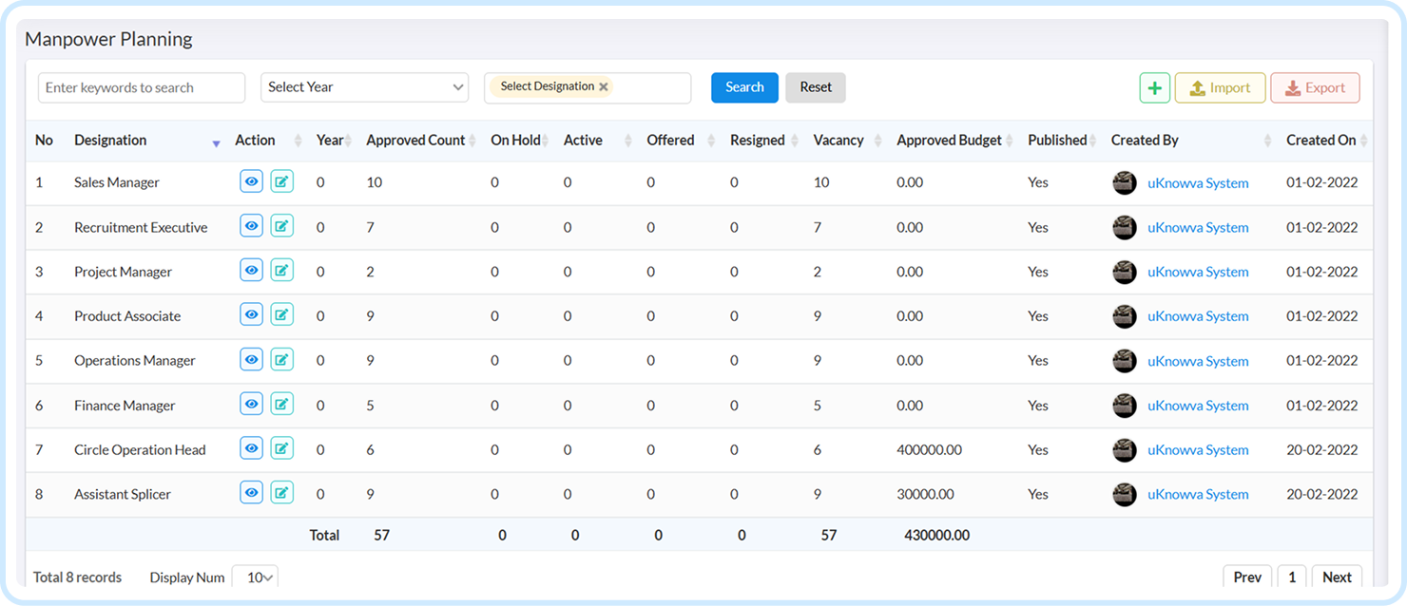Open the Select Year dropdown
Viewport: 1407px width, 606px height.
click(365, 87)
